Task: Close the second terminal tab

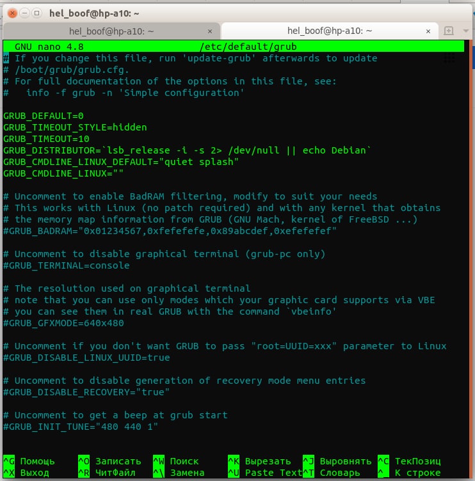Action: [x=428, y=31]
